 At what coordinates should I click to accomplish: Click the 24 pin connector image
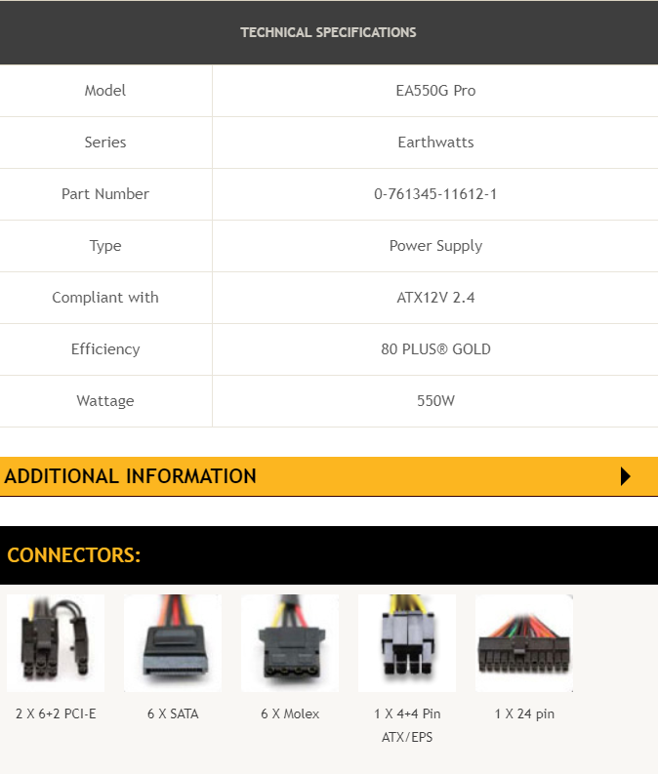coord(523,643)
